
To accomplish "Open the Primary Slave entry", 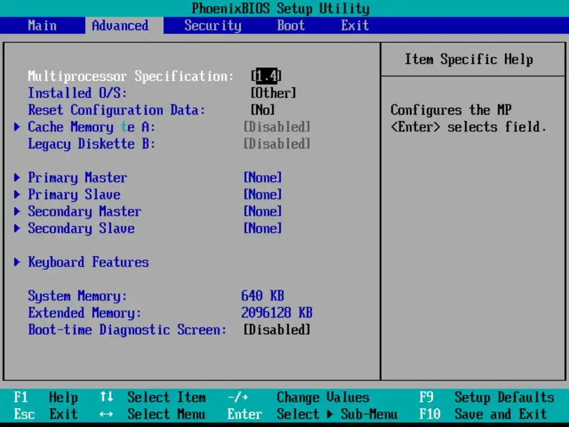I will pos(74,195).
